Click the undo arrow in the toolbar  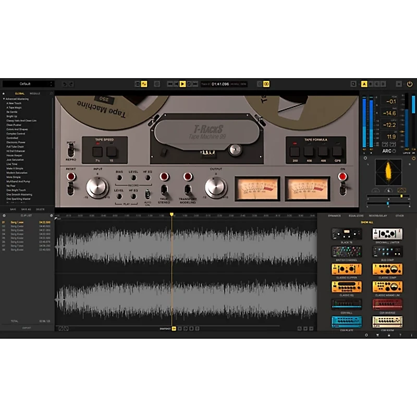(65, 83)
